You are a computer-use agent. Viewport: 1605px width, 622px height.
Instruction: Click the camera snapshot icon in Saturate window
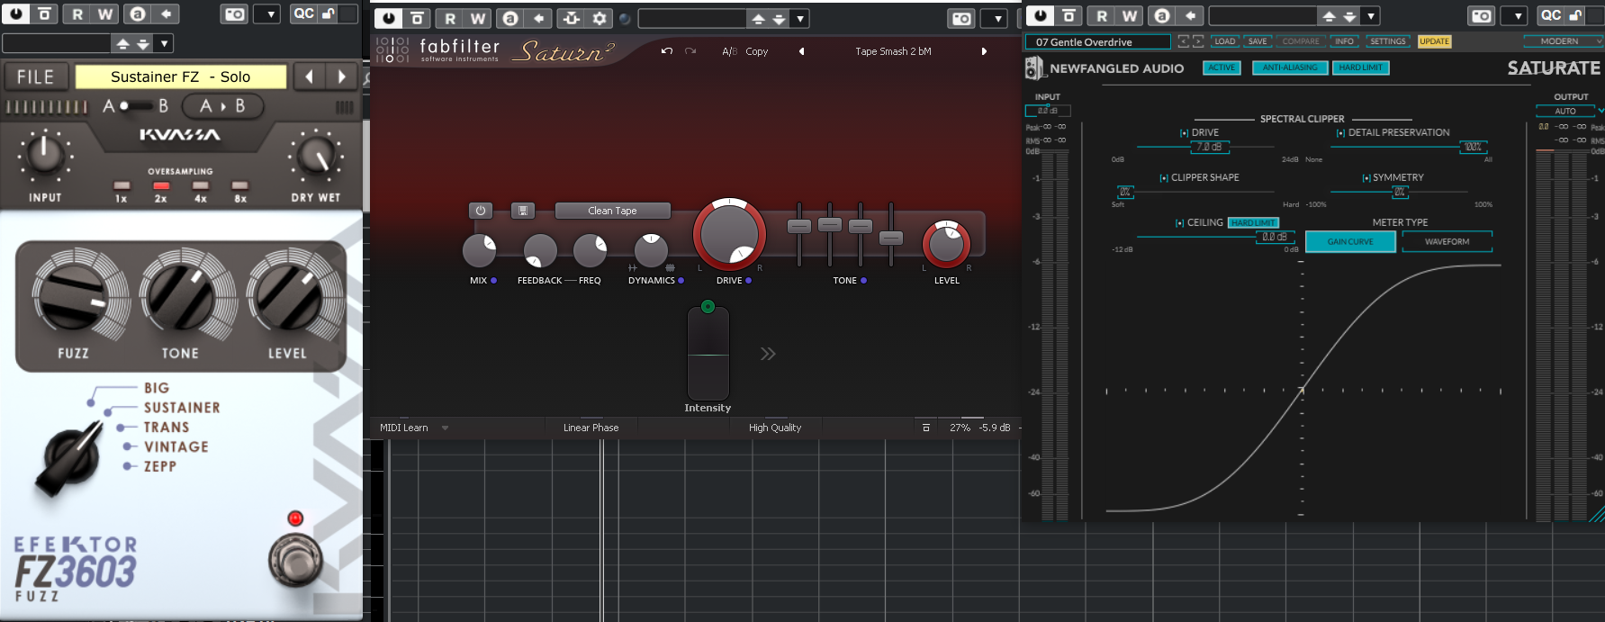[x=1481, y=16]
